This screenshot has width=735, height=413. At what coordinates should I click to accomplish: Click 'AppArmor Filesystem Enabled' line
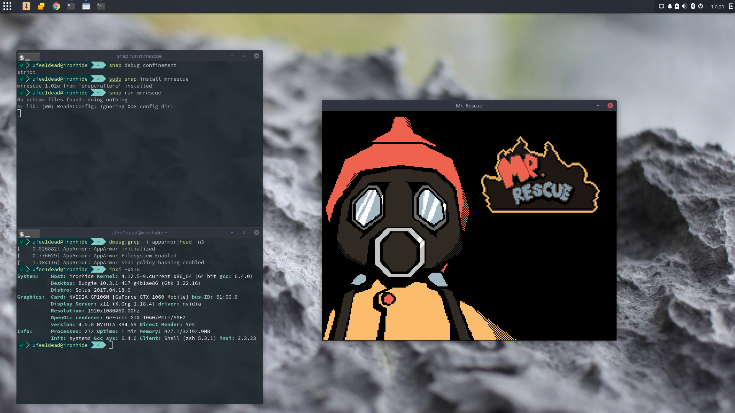click(97, 256)
